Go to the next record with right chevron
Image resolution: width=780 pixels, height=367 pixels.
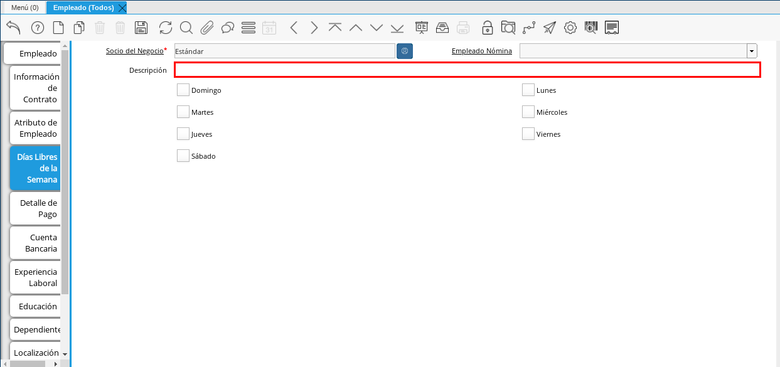coord(314,28)
